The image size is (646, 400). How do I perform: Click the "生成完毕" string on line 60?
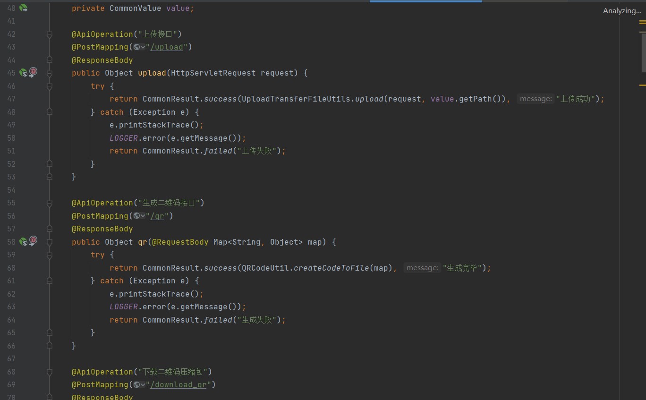pos(462,268)
